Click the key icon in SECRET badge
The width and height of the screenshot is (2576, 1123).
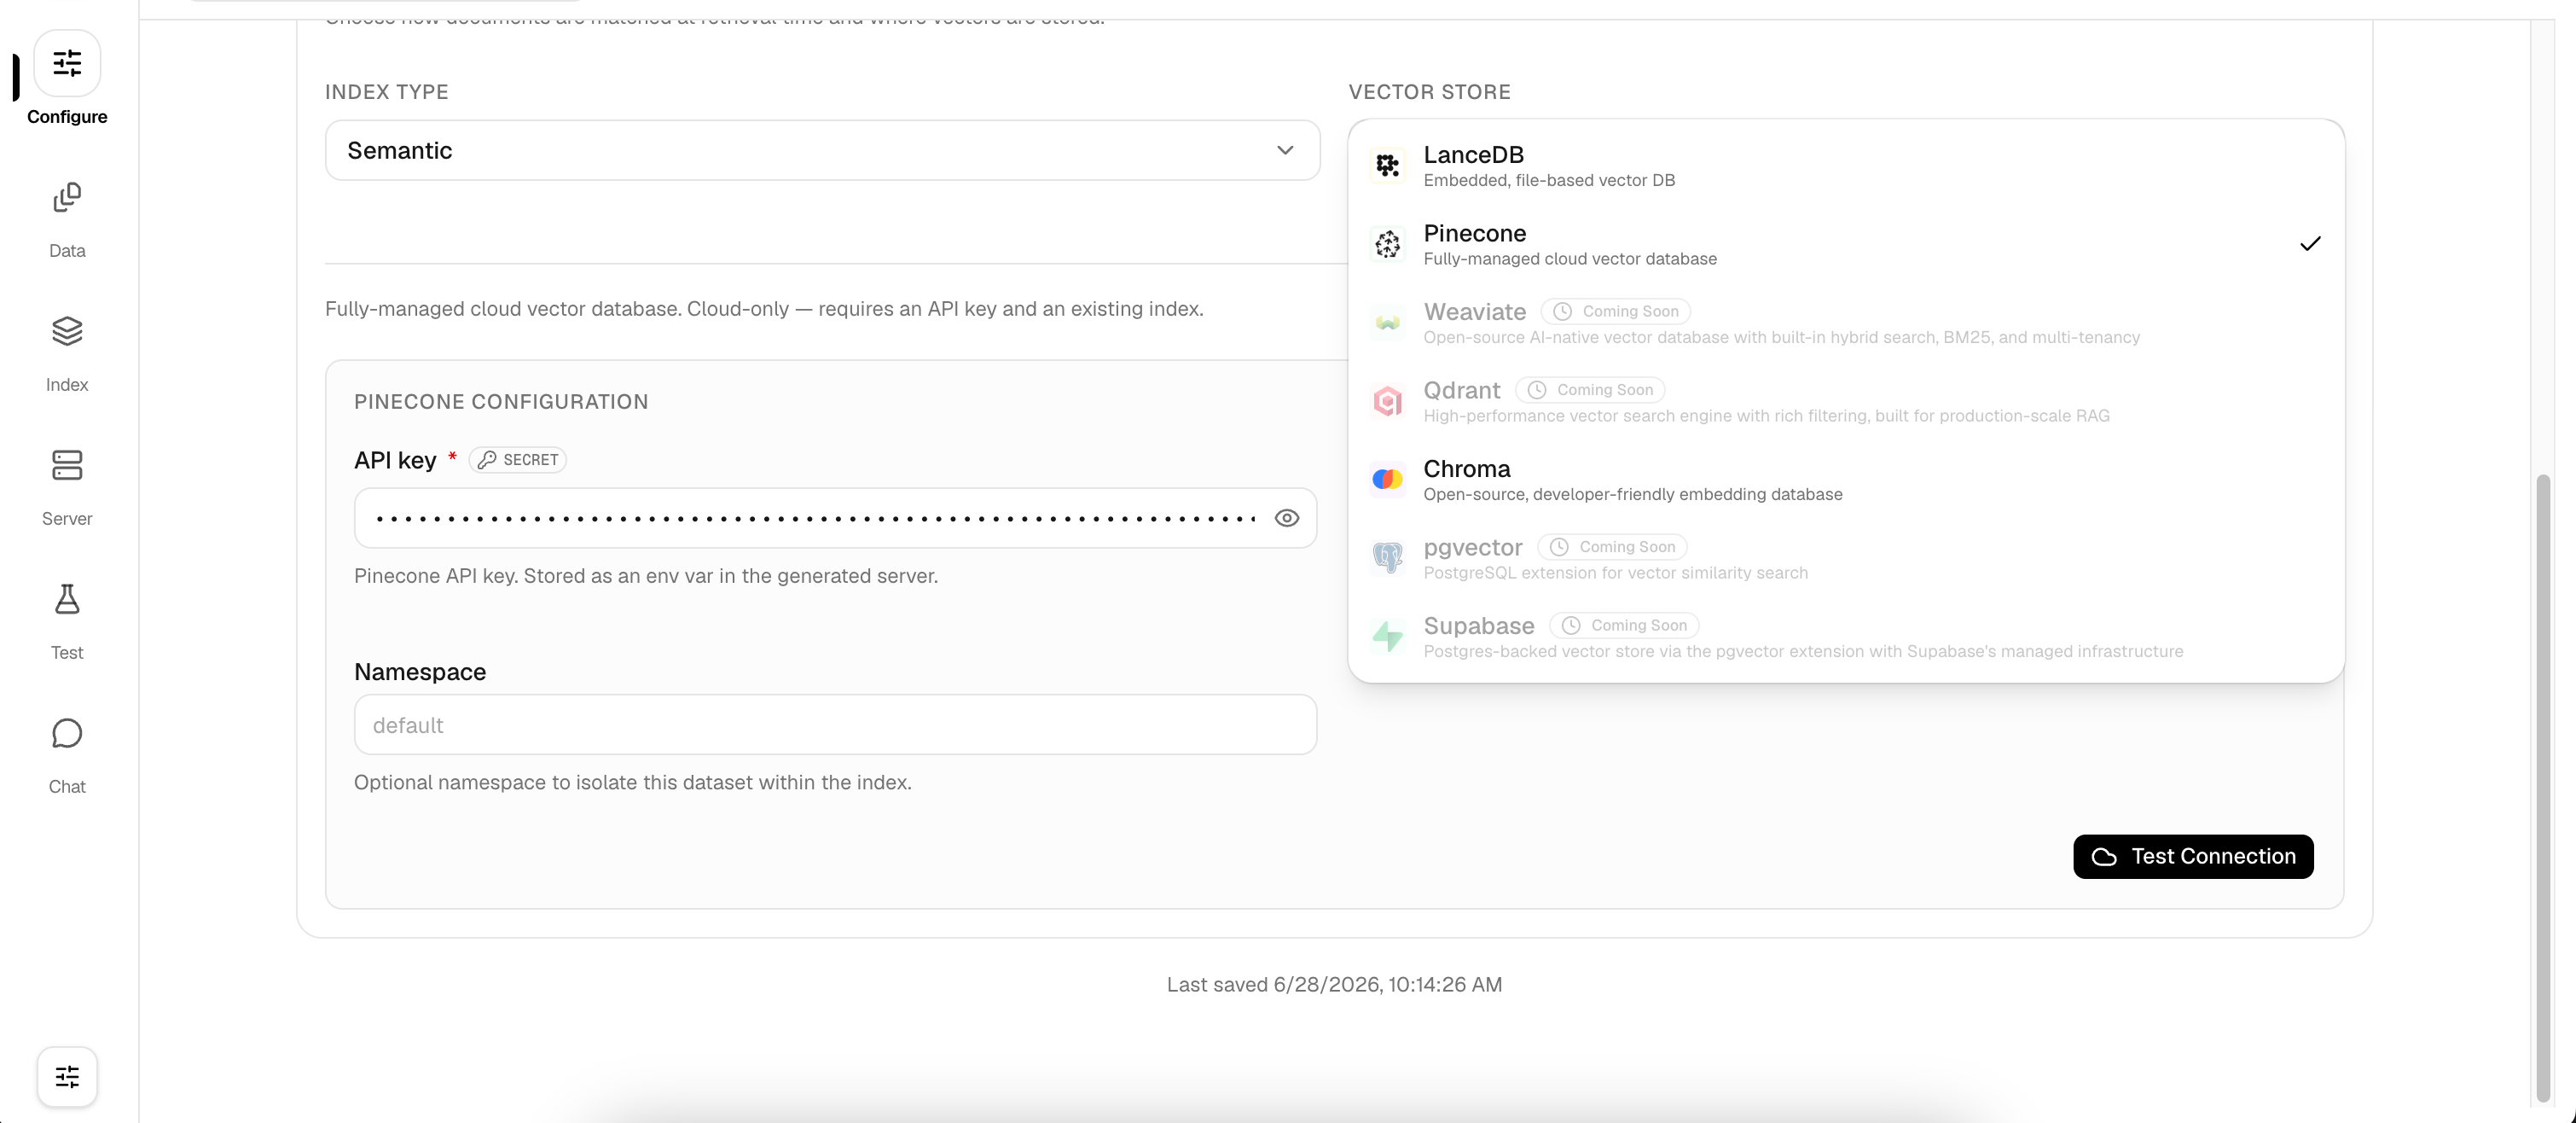(x=487, y=460)
